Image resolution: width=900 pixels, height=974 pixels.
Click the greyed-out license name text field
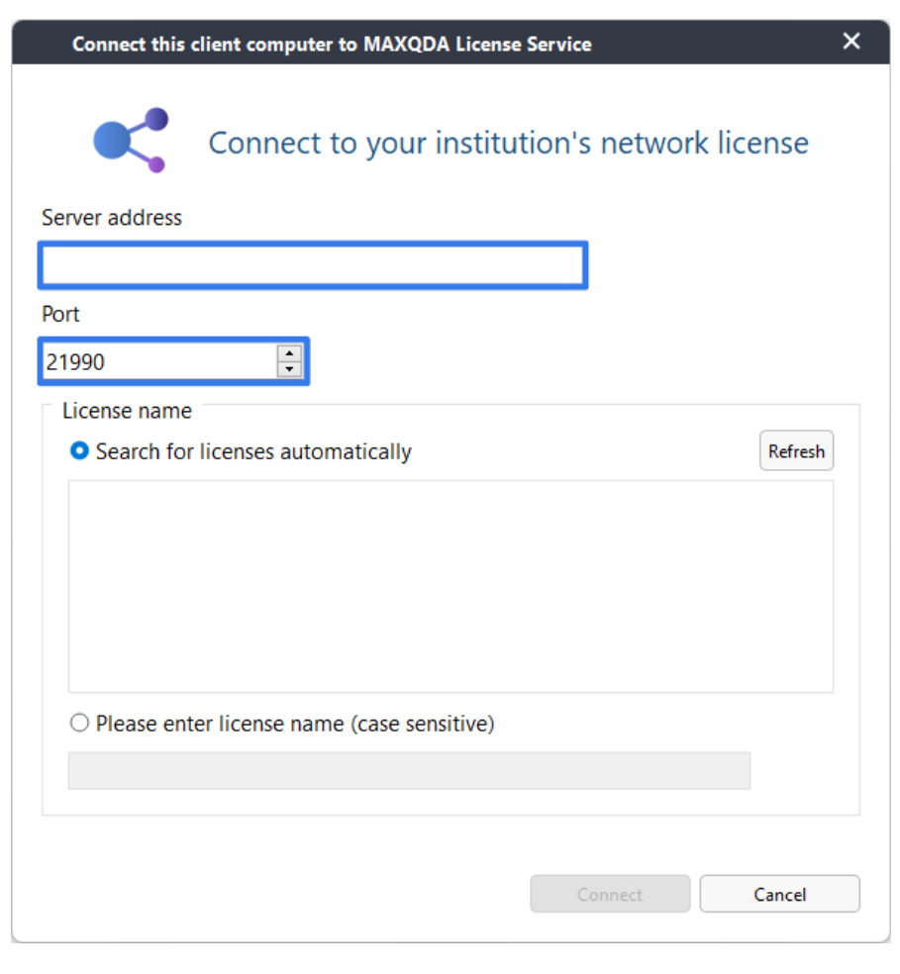click(409, 771)
